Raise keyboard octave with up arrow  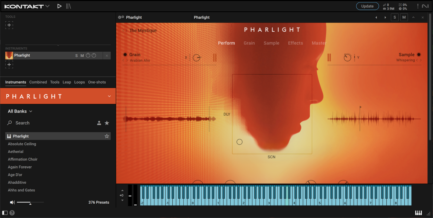[x=122, y=190]
